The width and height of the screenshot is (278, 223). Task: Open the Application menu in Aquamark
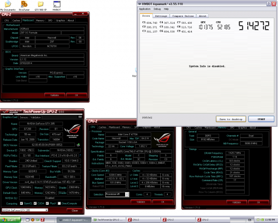point(145,9)
